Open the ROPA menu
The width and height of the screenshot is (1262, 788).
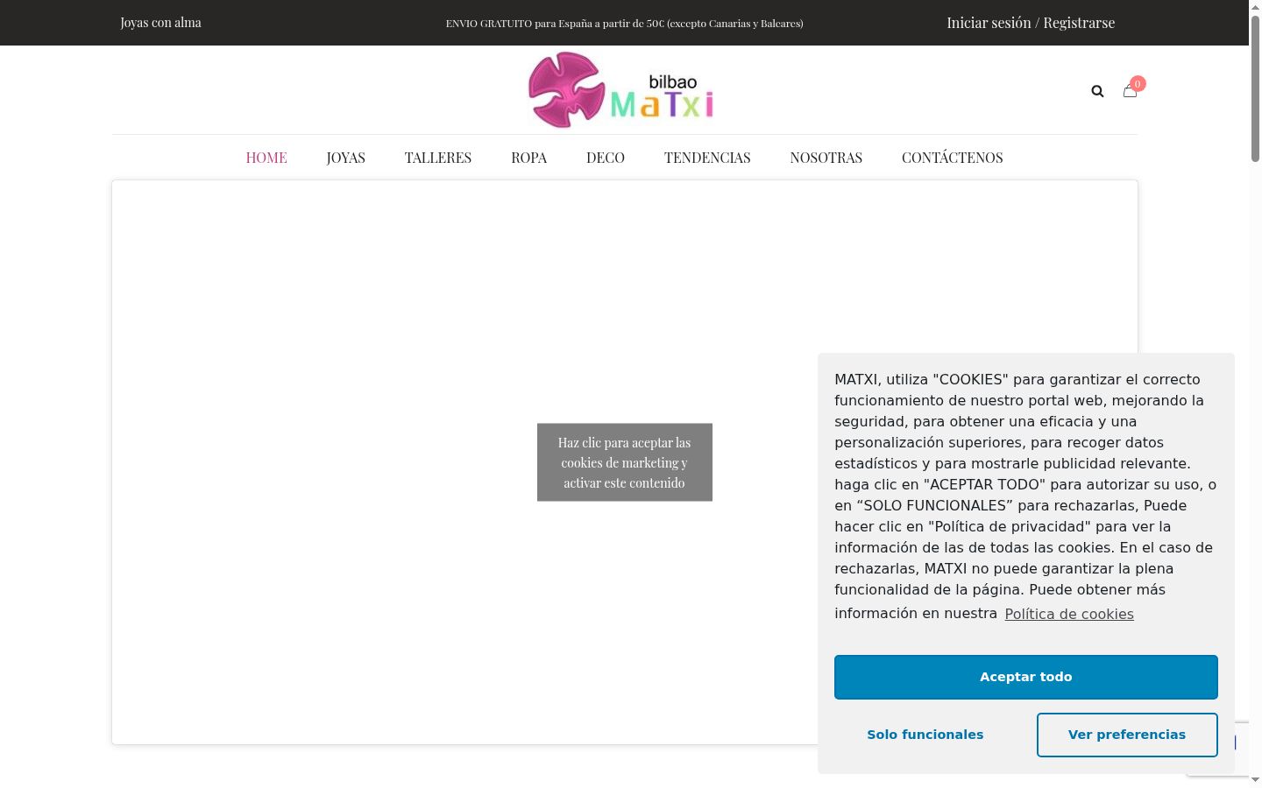coord(529,158)
